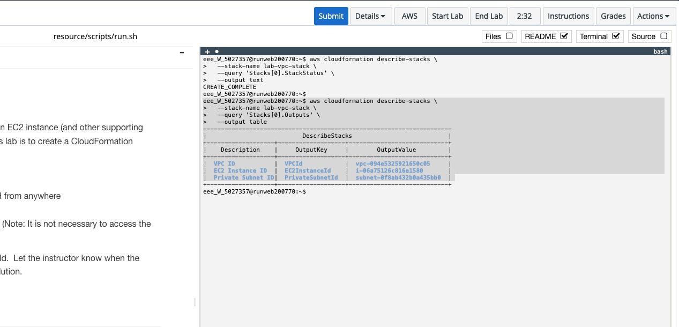Click the resource/scripts/run.sh file path
Screen dimensions: 679x327
pyautogui.click(x=95, y=36)
